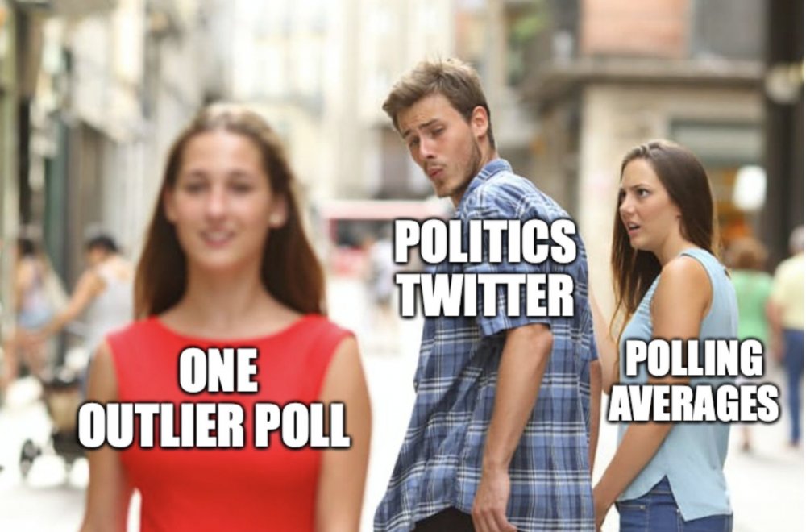This screenshot has width=806, height=532.
Task: Select the word 'POLITICS' on the plaid shirt
Action: (484, 242)
